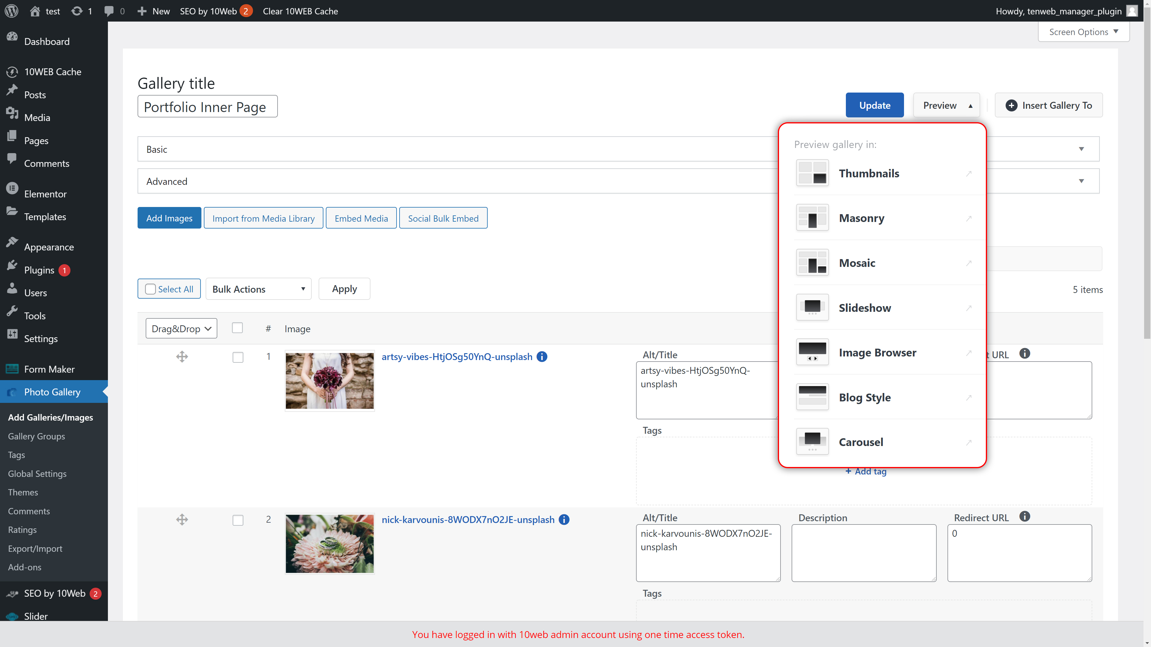Open the Screen Options panel

click(x=1084, y=32)
